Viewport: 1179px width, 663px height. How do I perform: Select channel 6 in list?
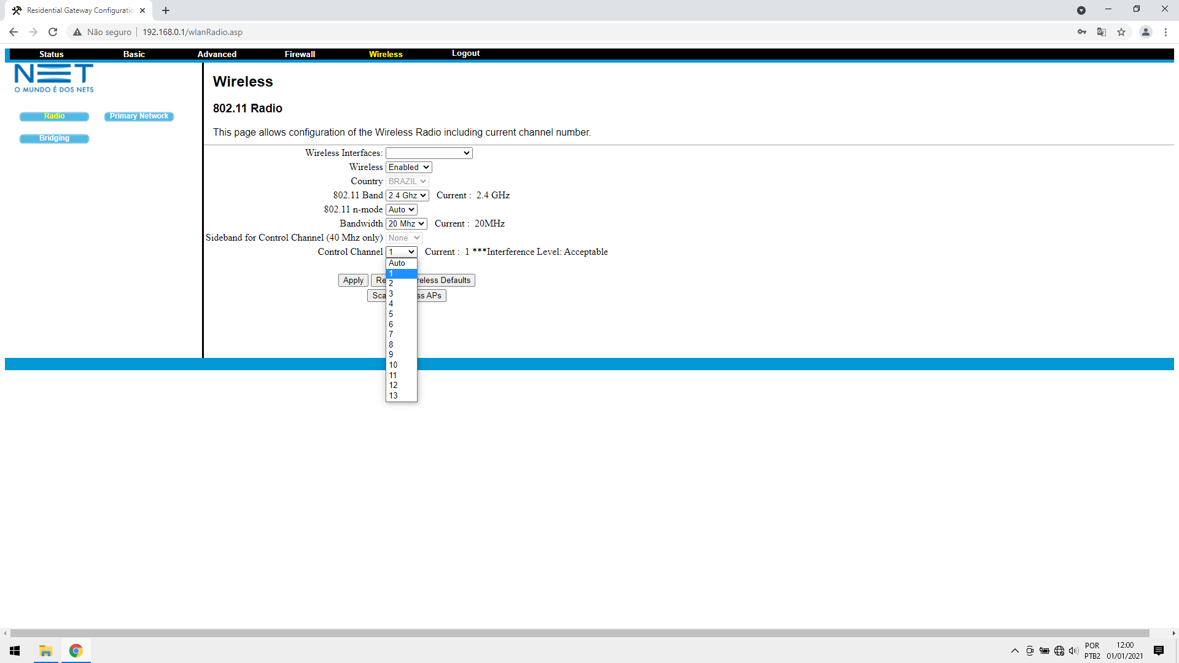pyautogui.click(x=402, y=324)
